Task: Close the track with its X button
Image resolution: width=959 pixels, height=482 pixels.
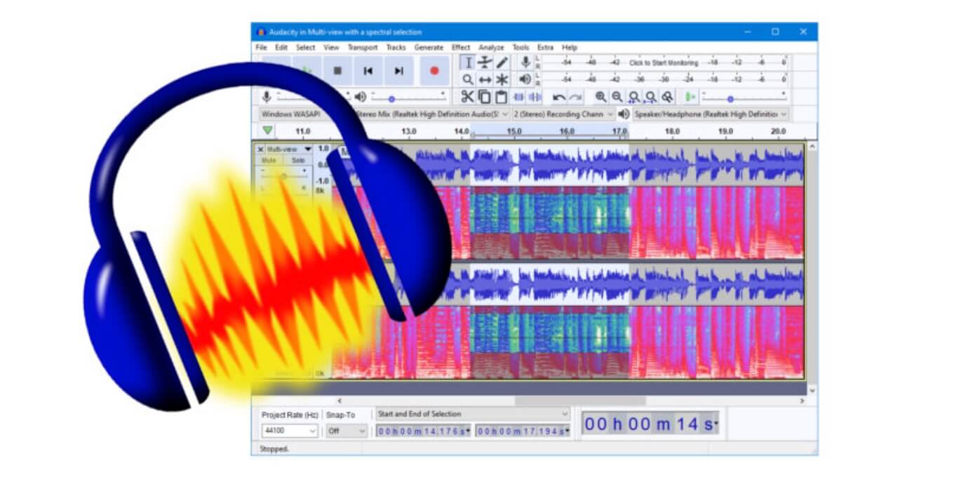Action: 260,149
